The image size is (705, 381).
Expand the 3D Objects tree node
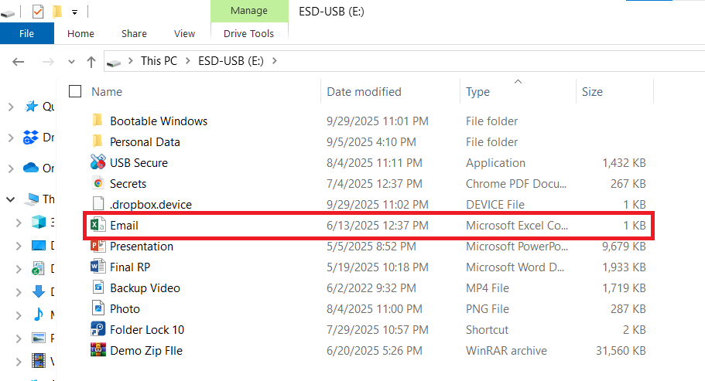pyautogui.click(x=19, y=222)
